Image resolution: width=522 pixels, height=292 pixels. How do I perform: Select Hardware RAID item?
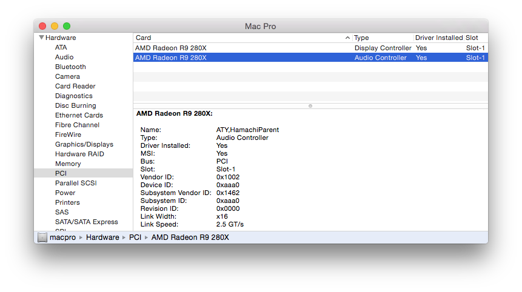[x=79, y=154]
